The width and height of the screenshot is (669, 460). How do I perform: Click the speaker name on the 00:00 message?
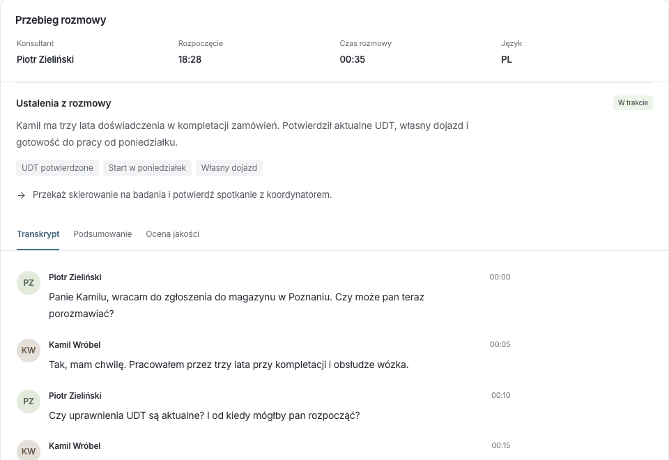[75, 277]
